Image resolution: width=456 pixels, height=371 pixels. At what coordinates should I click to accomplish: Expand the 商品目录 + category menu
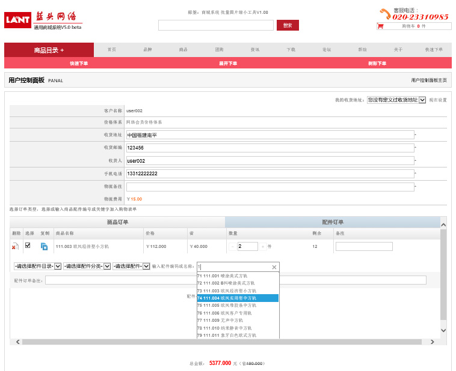coord(49,50)
